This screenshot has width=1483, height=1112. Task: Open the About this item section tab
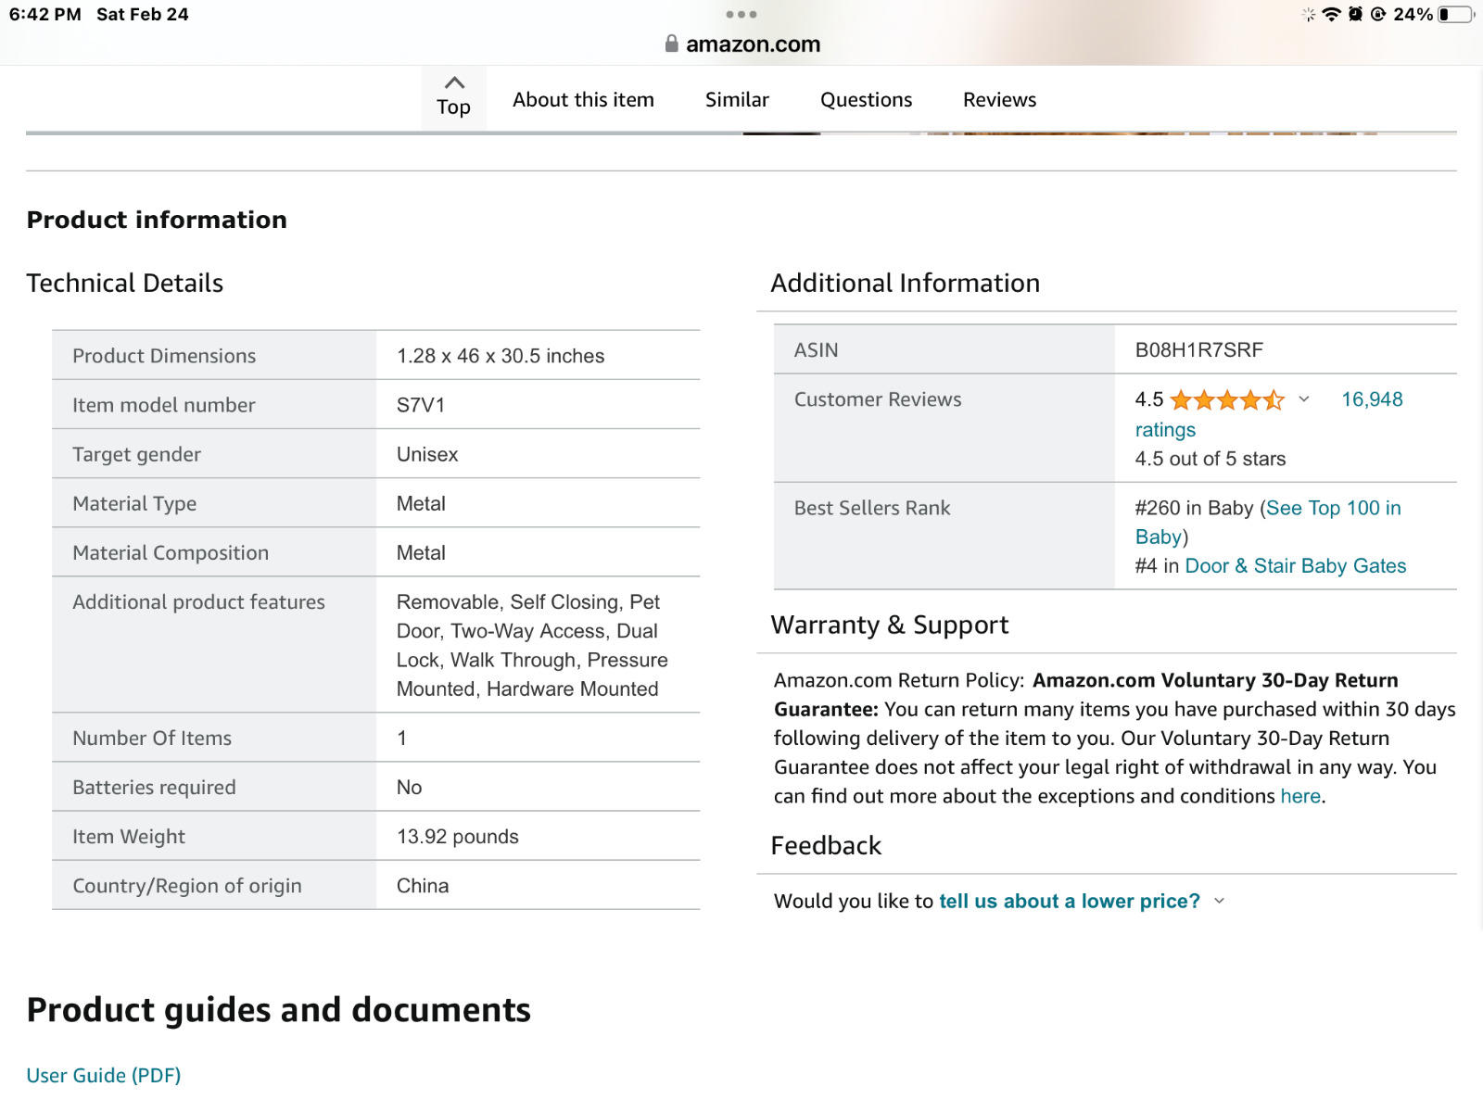pyautogui.click(x=583, y=99)
